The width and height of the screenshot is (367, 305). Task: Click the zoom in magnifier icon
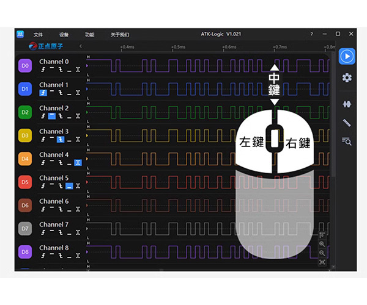(x=322, y=244)
